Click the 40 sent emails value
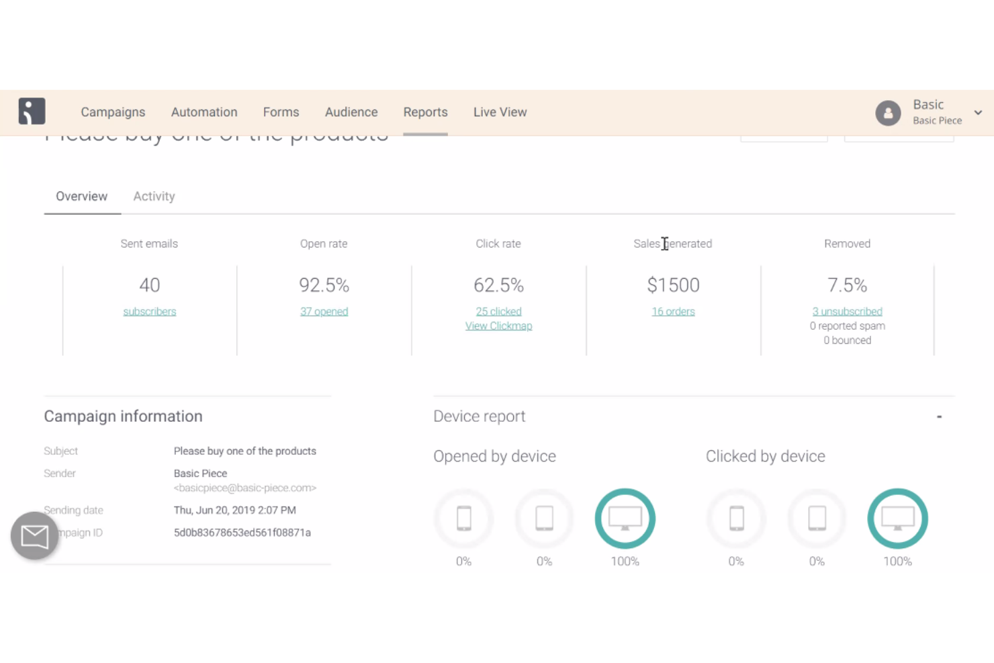The image size is (994, 663). 149,285
